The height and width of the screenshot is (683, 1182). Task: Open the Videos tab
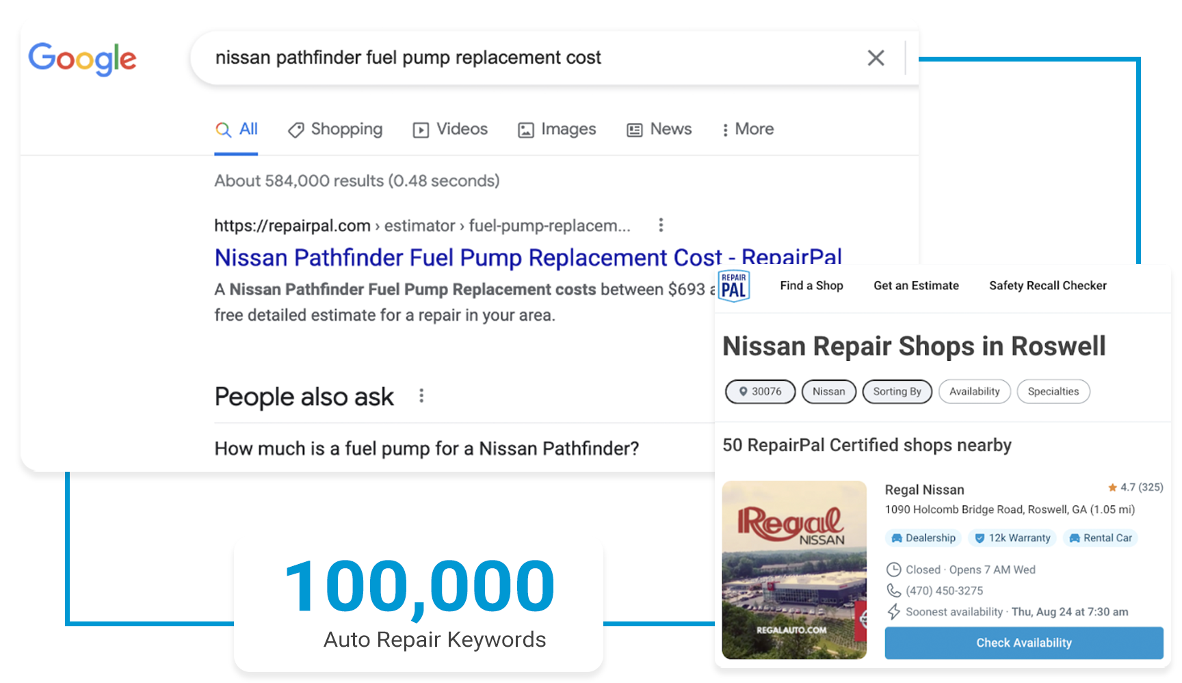click(450, 129)
